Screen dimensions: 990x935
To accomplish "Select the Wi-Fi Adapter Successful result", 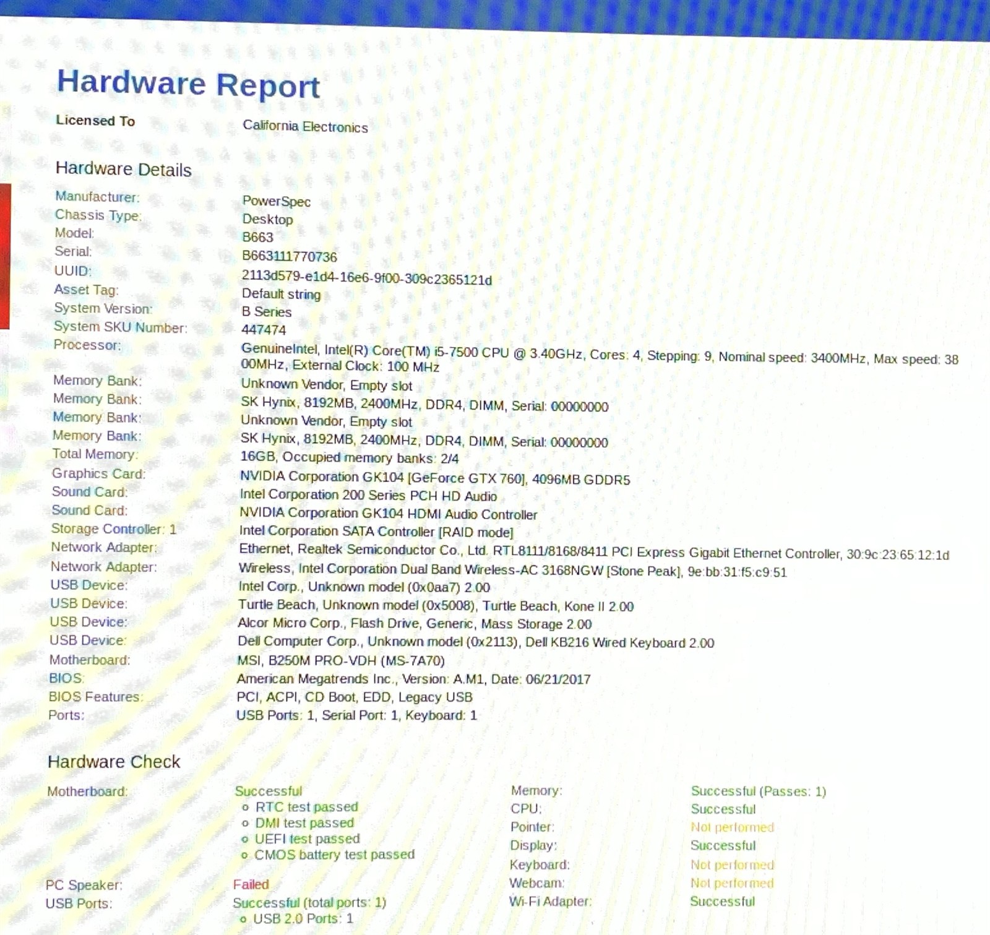I will click(722, 902).
